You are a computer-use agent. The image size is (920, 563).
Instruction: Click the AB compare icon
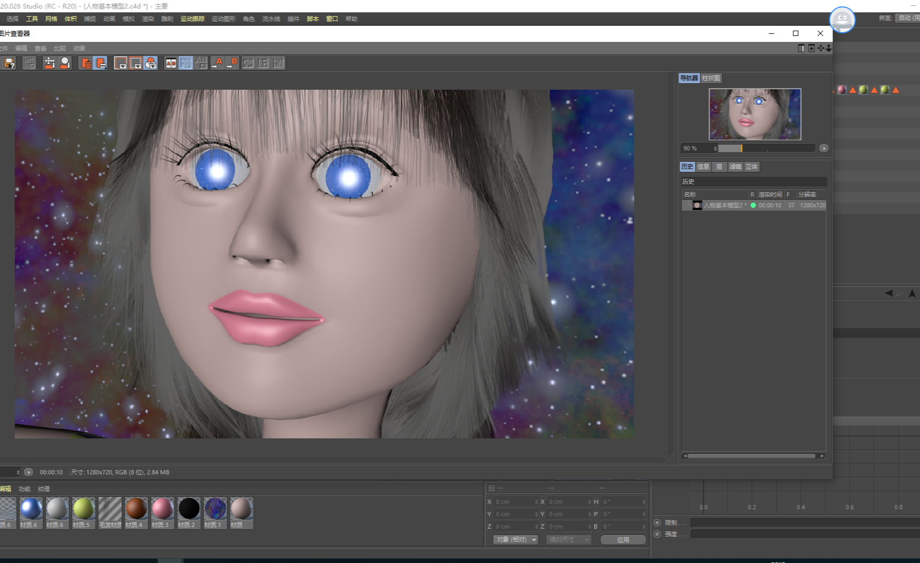pos(171,63)
